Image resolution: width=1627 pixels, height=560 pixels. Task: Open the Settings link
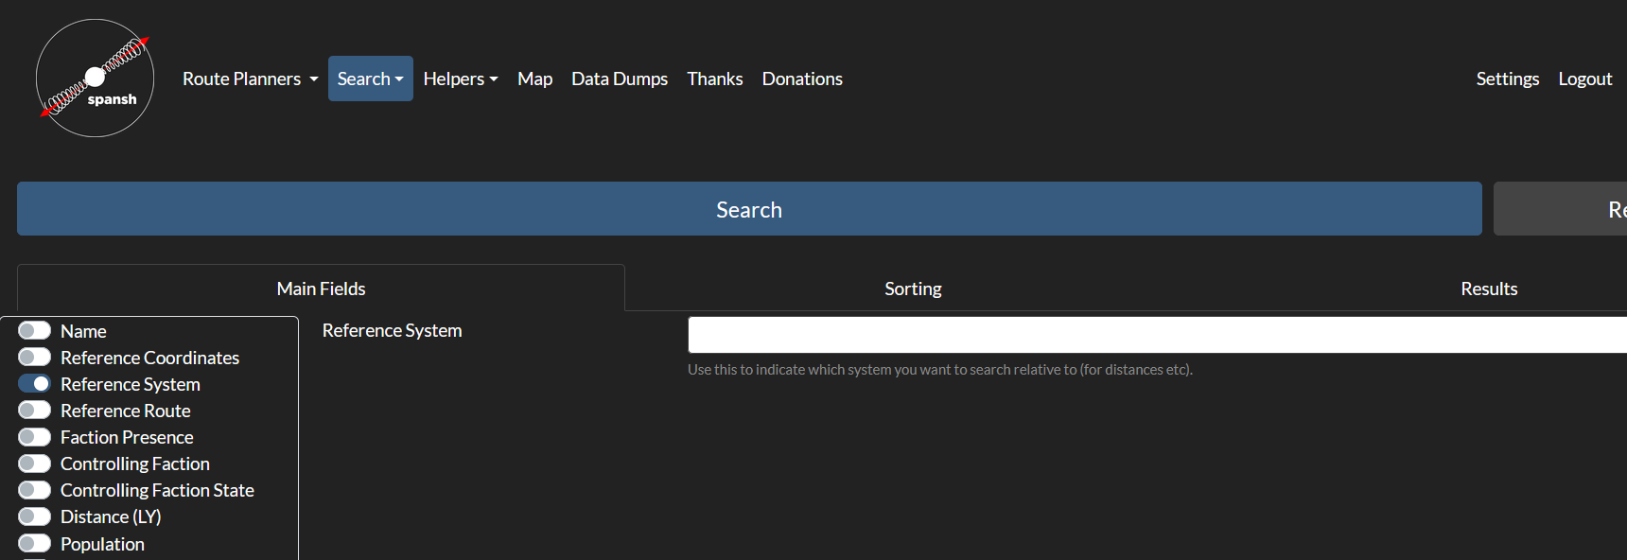(1508, 79)
